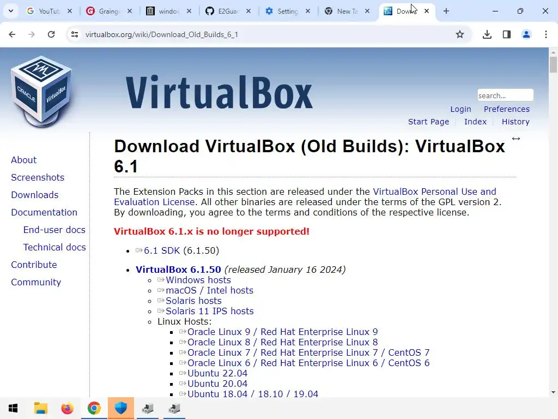This screenshot has width=558, height=419.
Task: Bookmark this page with the star icon
Action: click(x=460, y=34)
